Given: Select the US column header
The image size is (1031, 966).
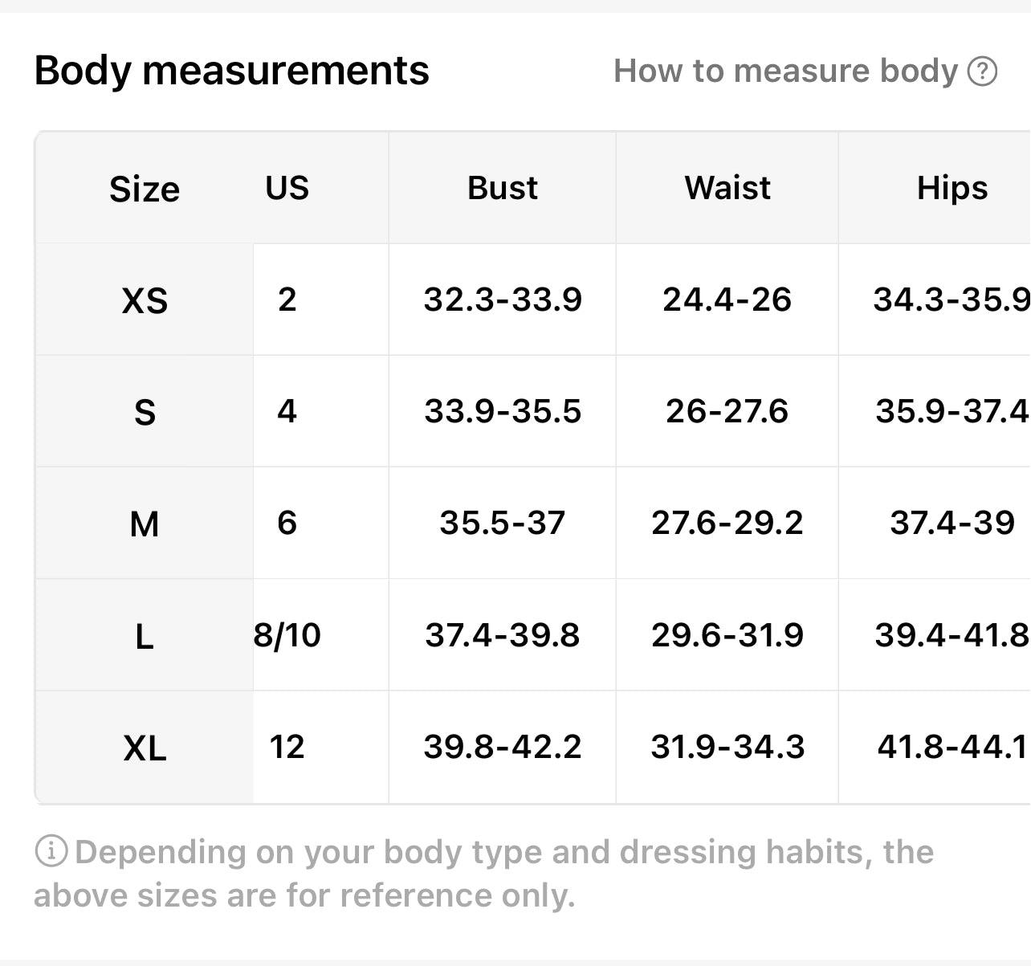Looking at the screenshot, I should 287,188.
